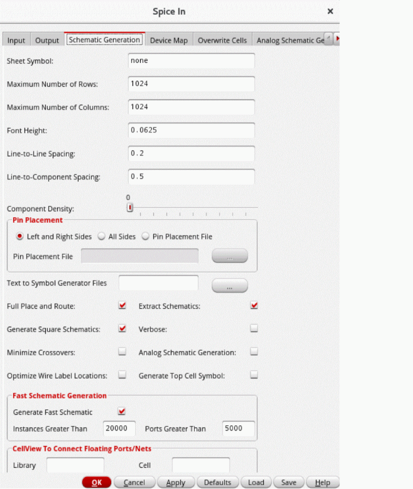
Task: Select All Sides pin placement
Action: [x=101, y=236]
